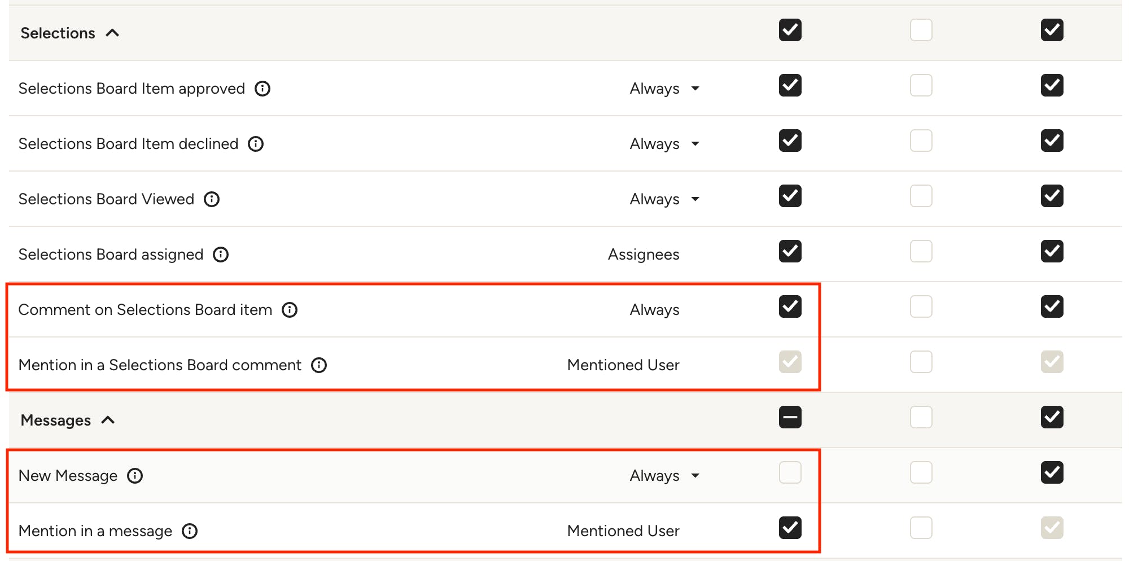Collapse the Messages section

108,420
